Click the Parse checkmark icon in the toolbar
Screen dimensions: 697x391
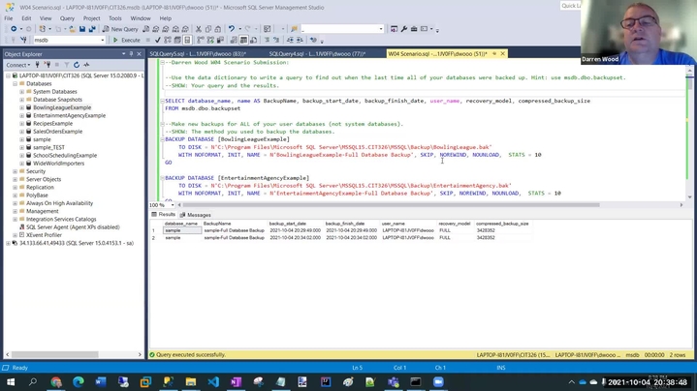pos(155,41)
